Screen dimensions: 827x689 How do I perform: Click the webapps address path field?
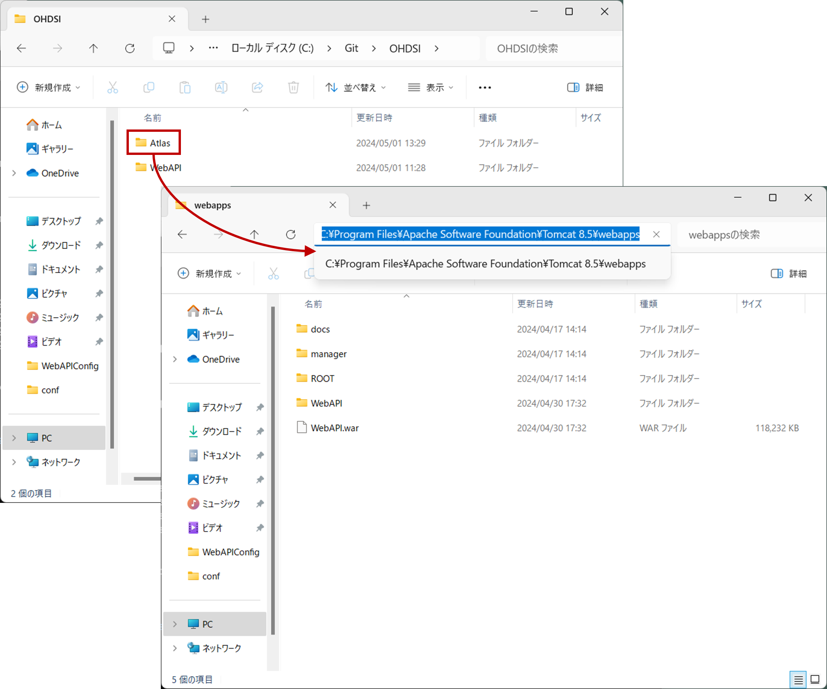point(481,235)
